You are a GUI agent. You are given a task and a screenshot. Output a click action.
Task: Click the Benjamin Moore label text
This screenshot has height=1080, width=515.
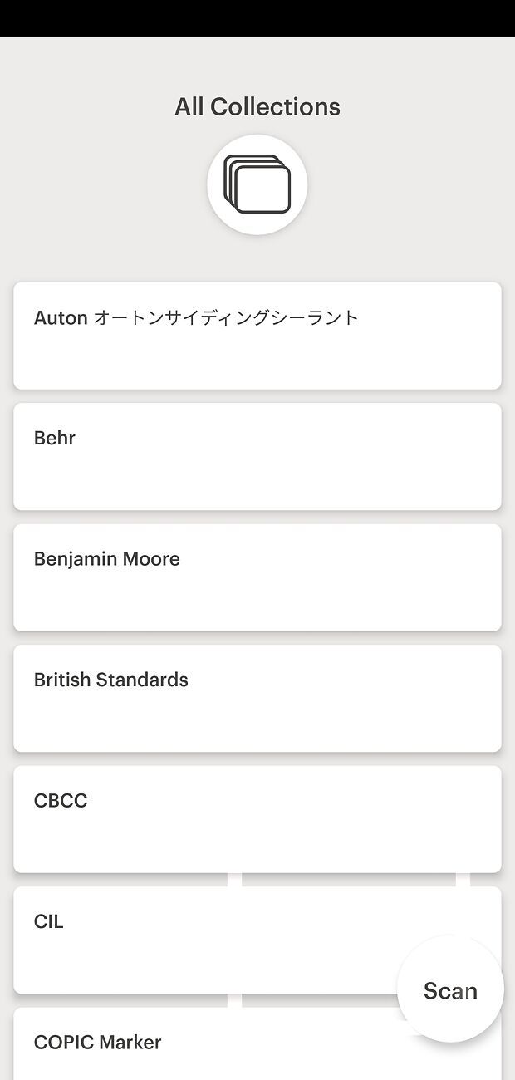tap(107, 559)
